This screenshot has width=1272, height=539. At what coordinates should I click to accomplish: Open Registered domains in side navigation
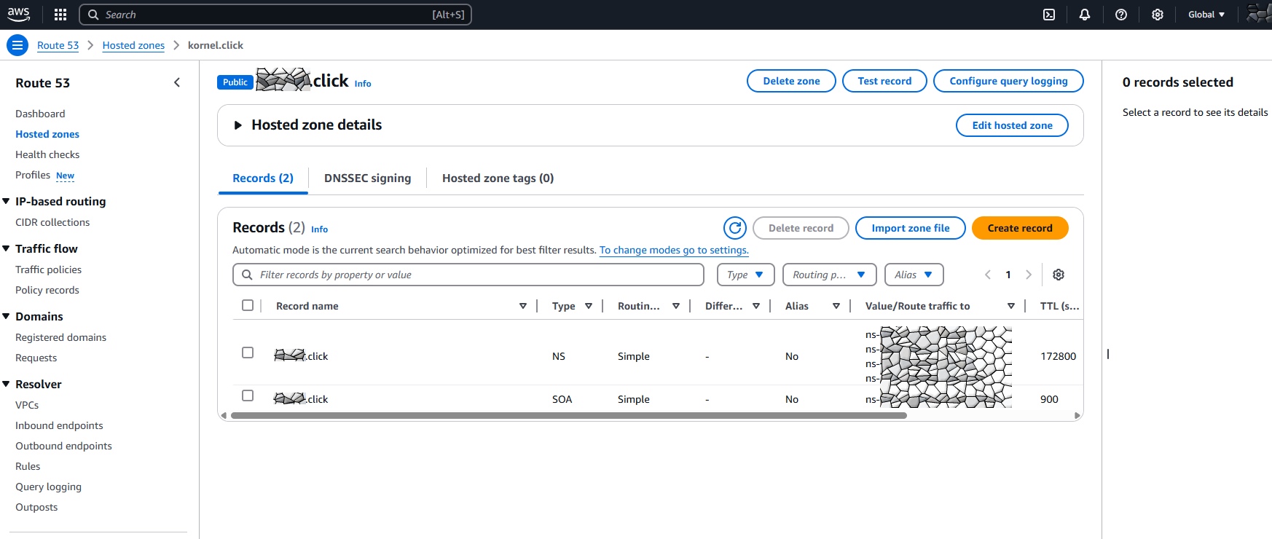(x=60, y=337)
